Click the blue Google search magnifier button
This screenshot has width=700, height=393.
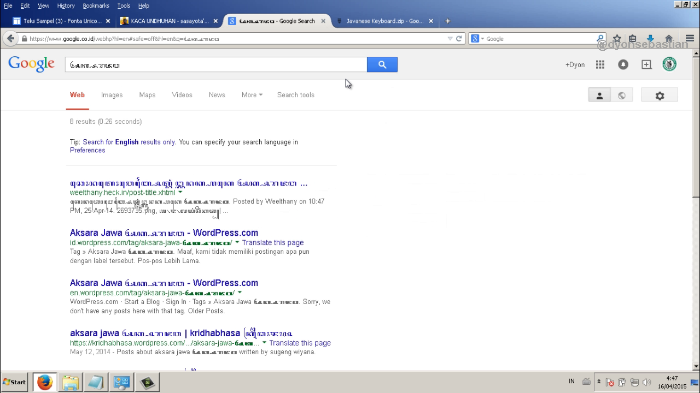point(382,64)
